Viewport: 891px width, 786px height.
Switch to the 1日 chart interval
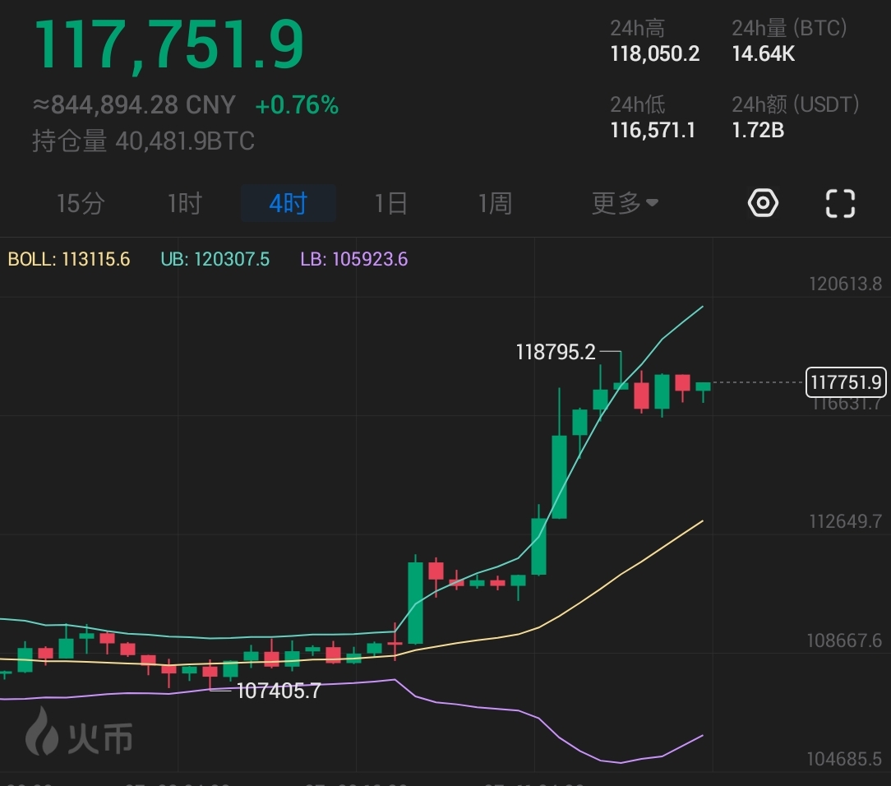click(x=390, y=203)
